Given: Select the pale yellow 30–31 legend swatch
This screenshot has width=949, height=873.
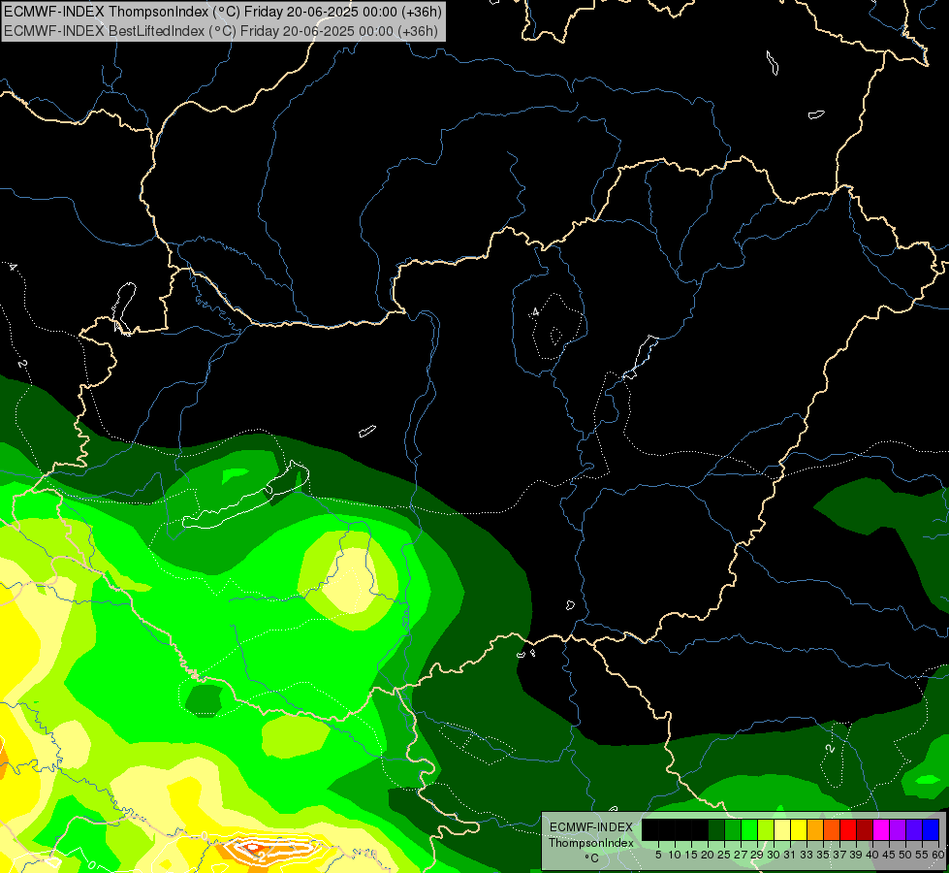Looking at the screenshot, I should pos(782,829).
